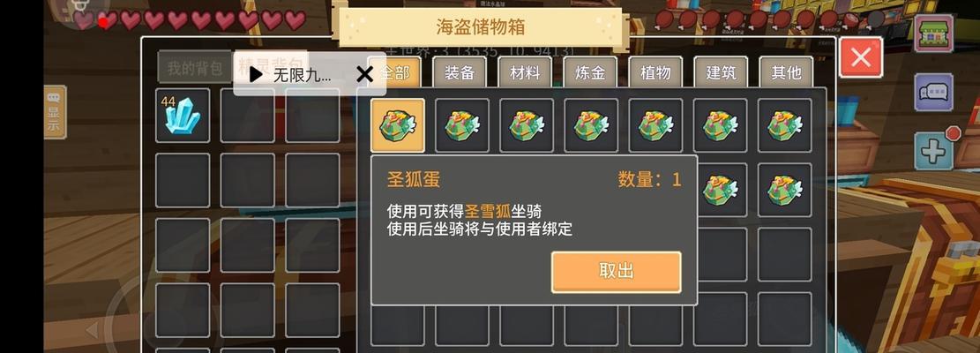Select the 建筑 category tab
Image resolution: width=980 pixels, height=353 pixels.
point(721,73)
